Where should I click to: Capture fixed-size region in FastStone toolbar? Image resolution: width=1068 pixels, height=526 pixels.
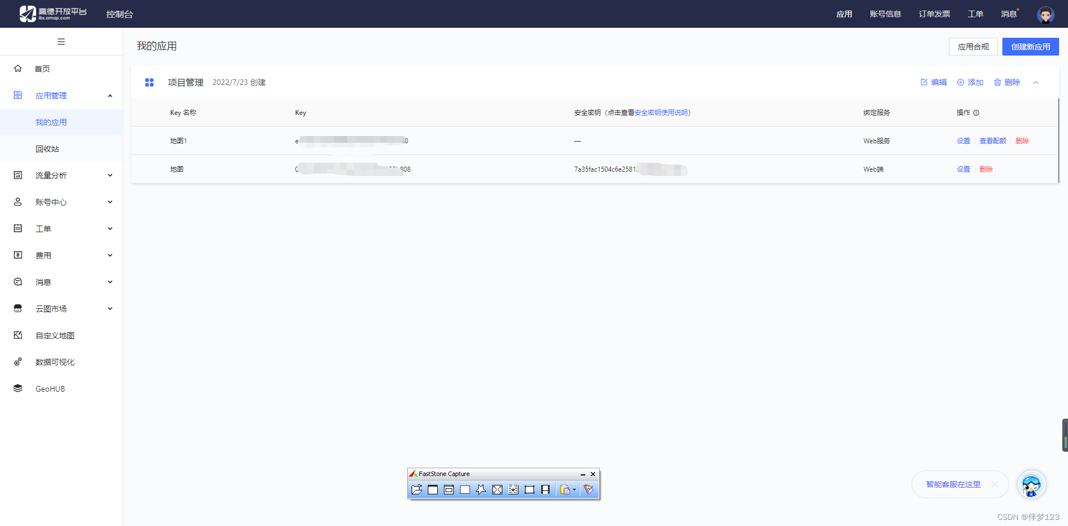point(530,489)
